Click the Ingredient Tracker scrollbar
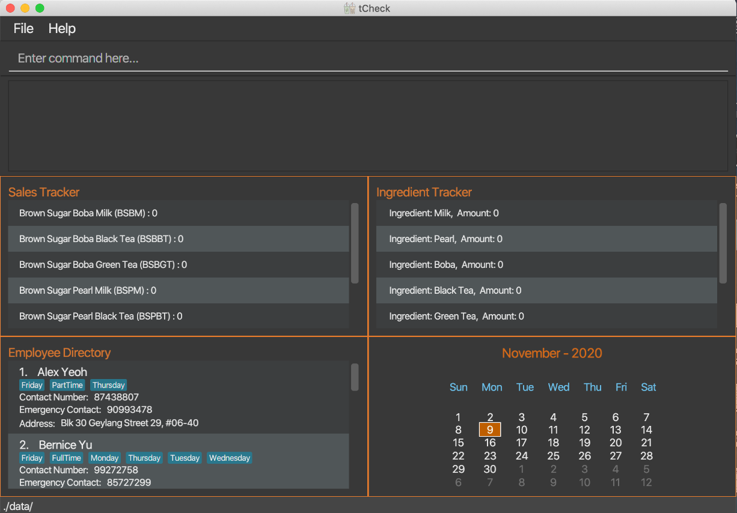737x513 pixels. click(723, 243)
